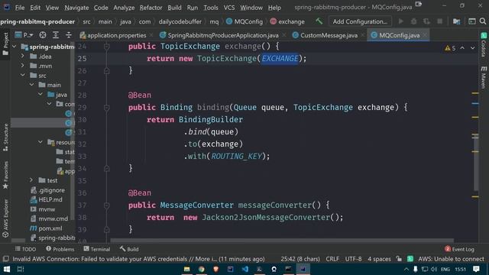Screen dimensions: 489x275
Task: Collapse the spring-rabbitmq root project node
Action: (15, 47)
